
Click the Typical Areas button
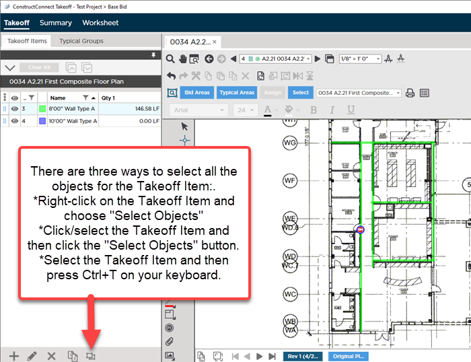237,93
